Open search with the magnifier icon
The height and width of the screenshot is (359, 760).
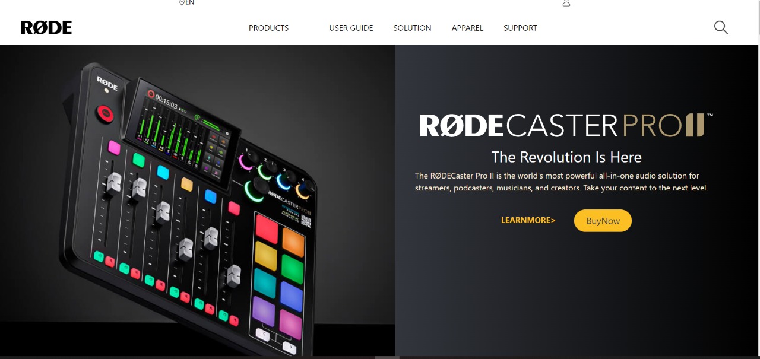[x=721, y=27]
